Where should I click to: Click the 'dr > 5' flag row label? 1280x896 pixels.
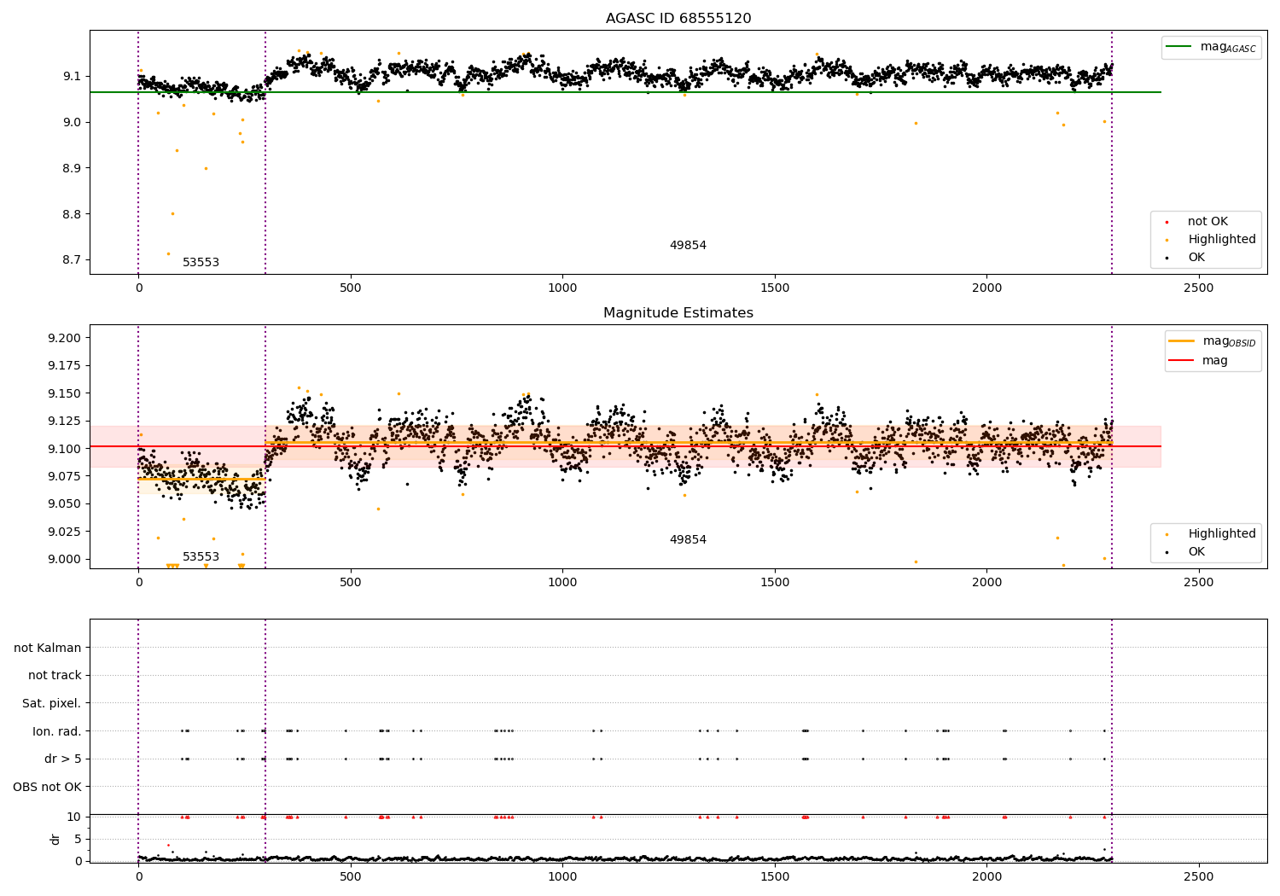point(63,759)
